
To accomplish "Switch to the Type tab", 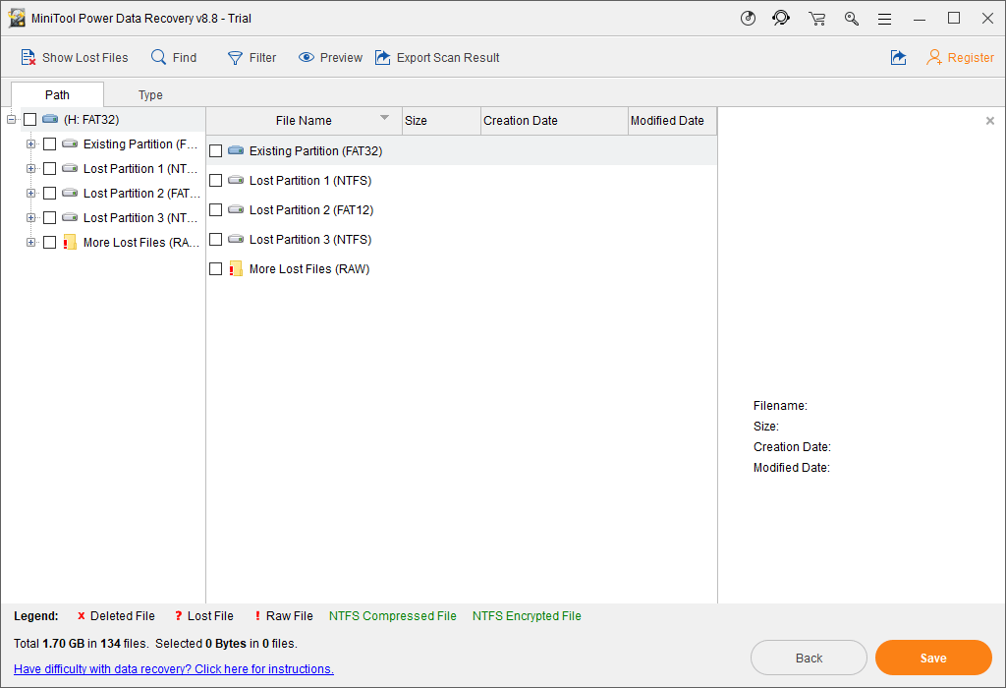I will [x=150, y=95].
